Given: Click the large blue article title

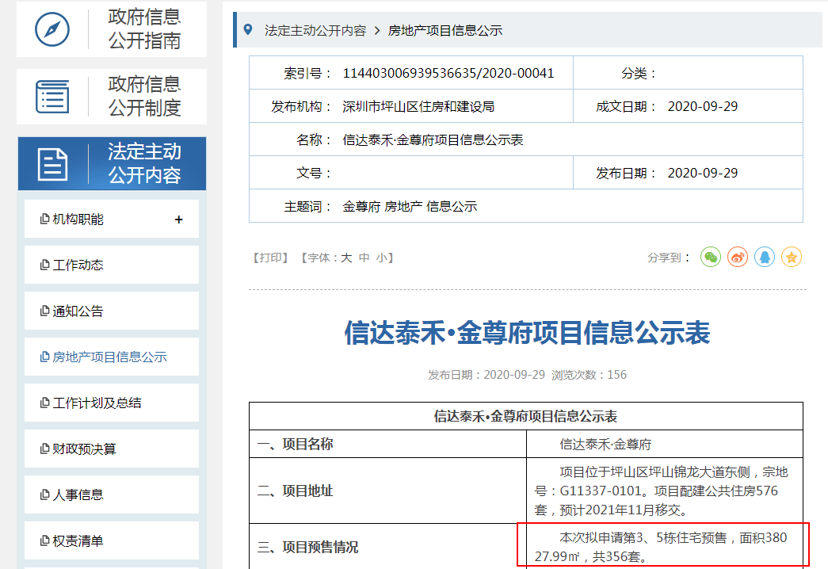Looking at the screenshot, I should (527, 333).
